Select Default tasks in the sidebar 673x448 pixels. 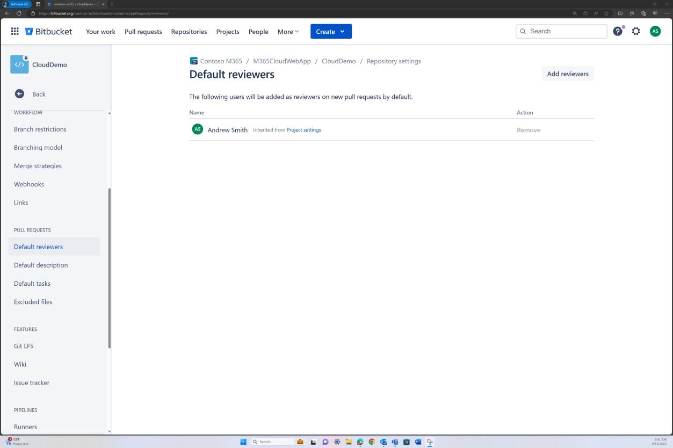[x=31, y=283]
